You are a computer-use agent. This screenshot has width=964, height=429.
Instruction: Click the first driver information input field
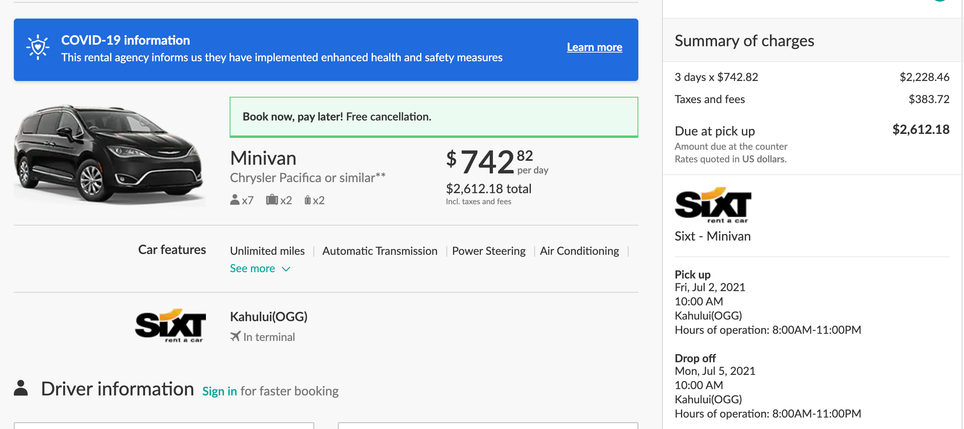point(164,425)
